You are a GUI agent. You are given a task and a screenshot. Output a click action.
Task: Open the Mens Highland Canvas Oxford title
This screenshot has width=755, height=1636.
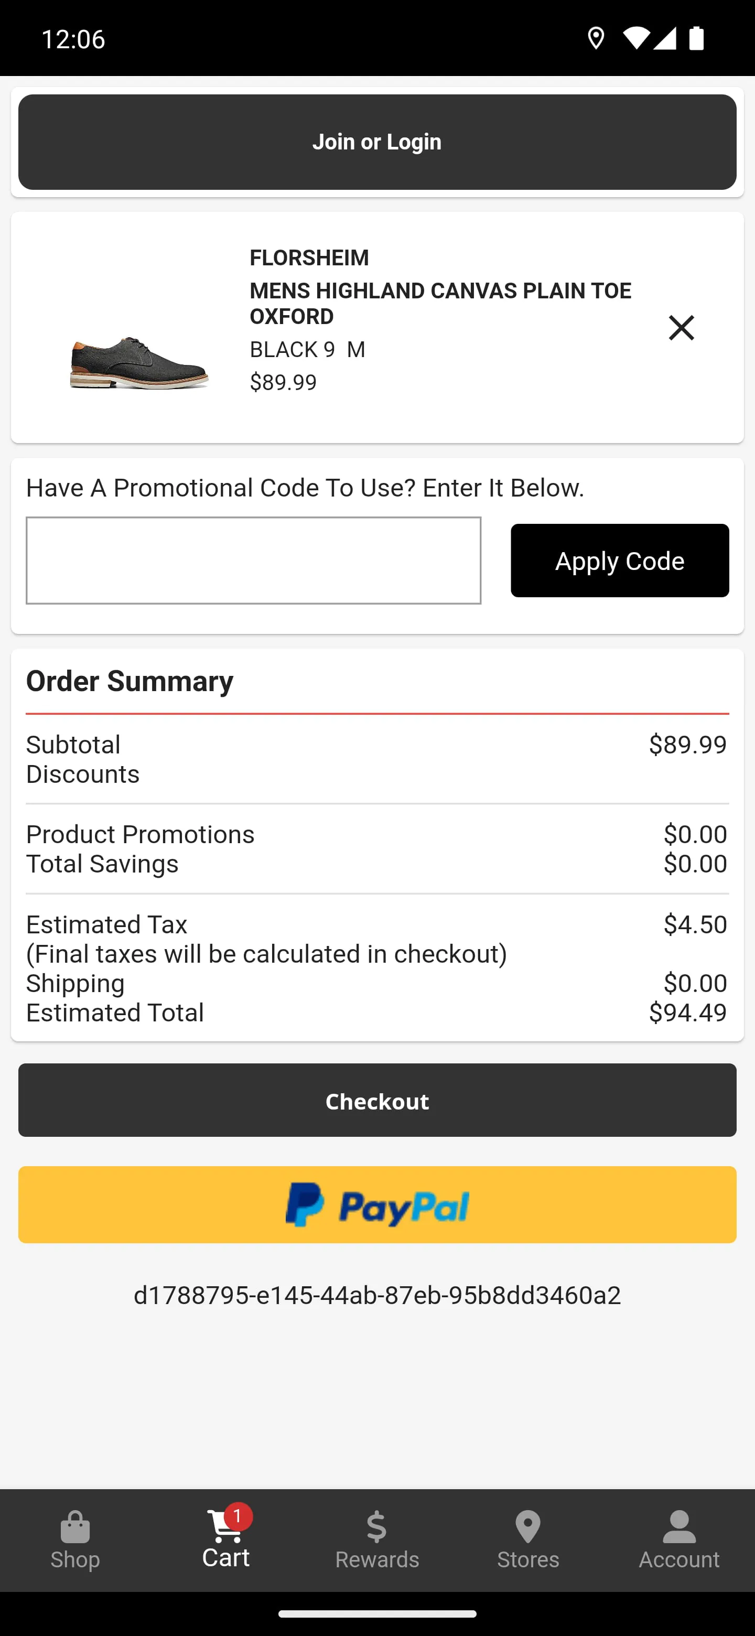click(x=440, y=304)
